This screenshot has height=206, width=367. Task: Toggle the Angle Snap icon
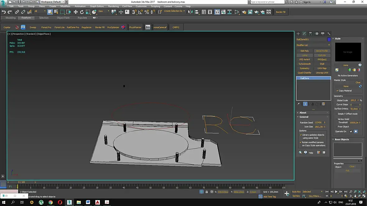140,12
